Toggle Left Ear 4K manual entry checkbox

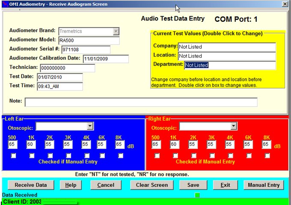pos(87,156)
